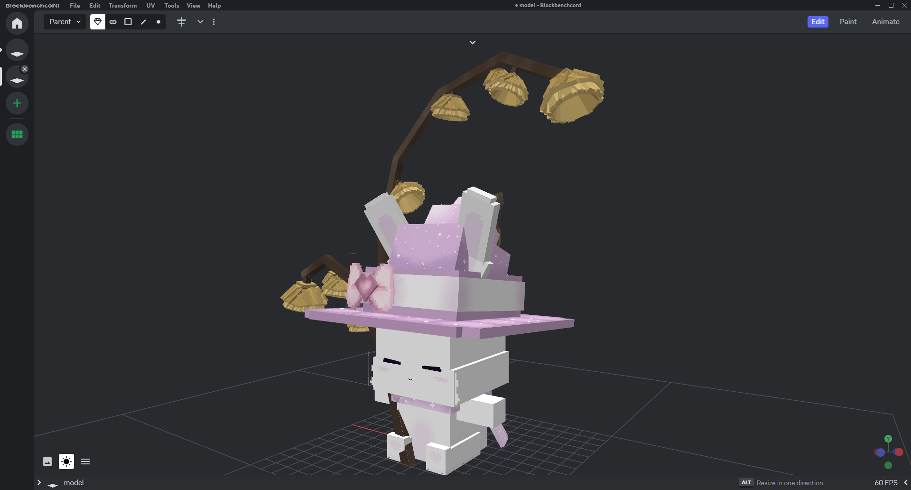Expand the toolbar chevron dropdown

[x=200, y=22]
